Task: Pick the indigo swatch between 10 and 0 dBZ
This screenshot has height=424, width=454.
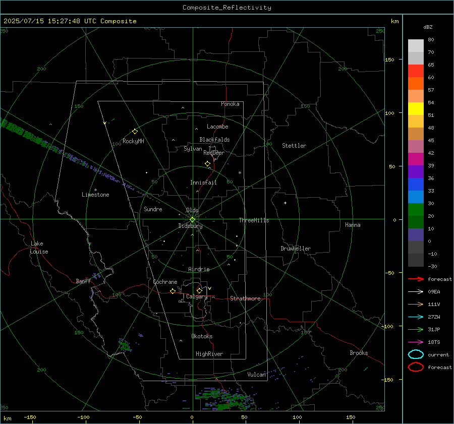Action: (x=416, y=235)
